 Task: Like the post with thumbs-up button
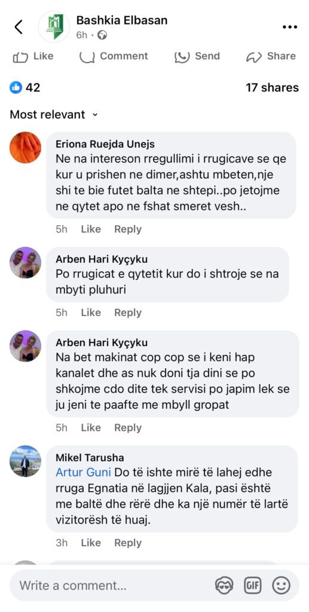tap(33, 56)
